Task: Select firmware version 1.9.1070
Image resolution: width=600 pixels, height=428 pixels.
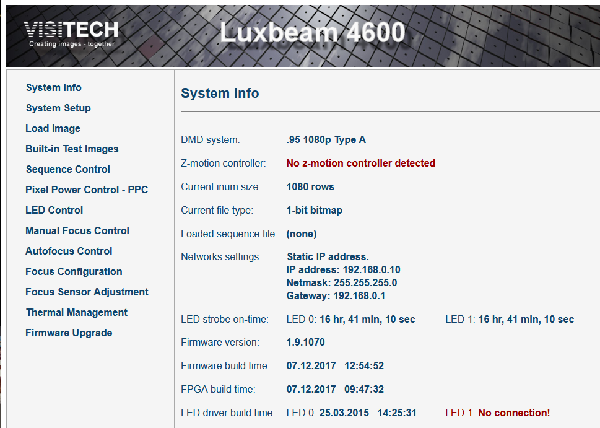Action: [x=306, y=343]
